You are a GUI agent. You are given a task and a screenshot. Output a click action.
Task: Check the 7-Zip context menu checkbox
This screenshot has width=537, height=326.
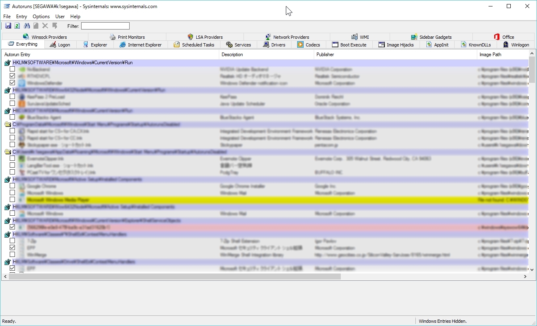click(x=13, y=241)
